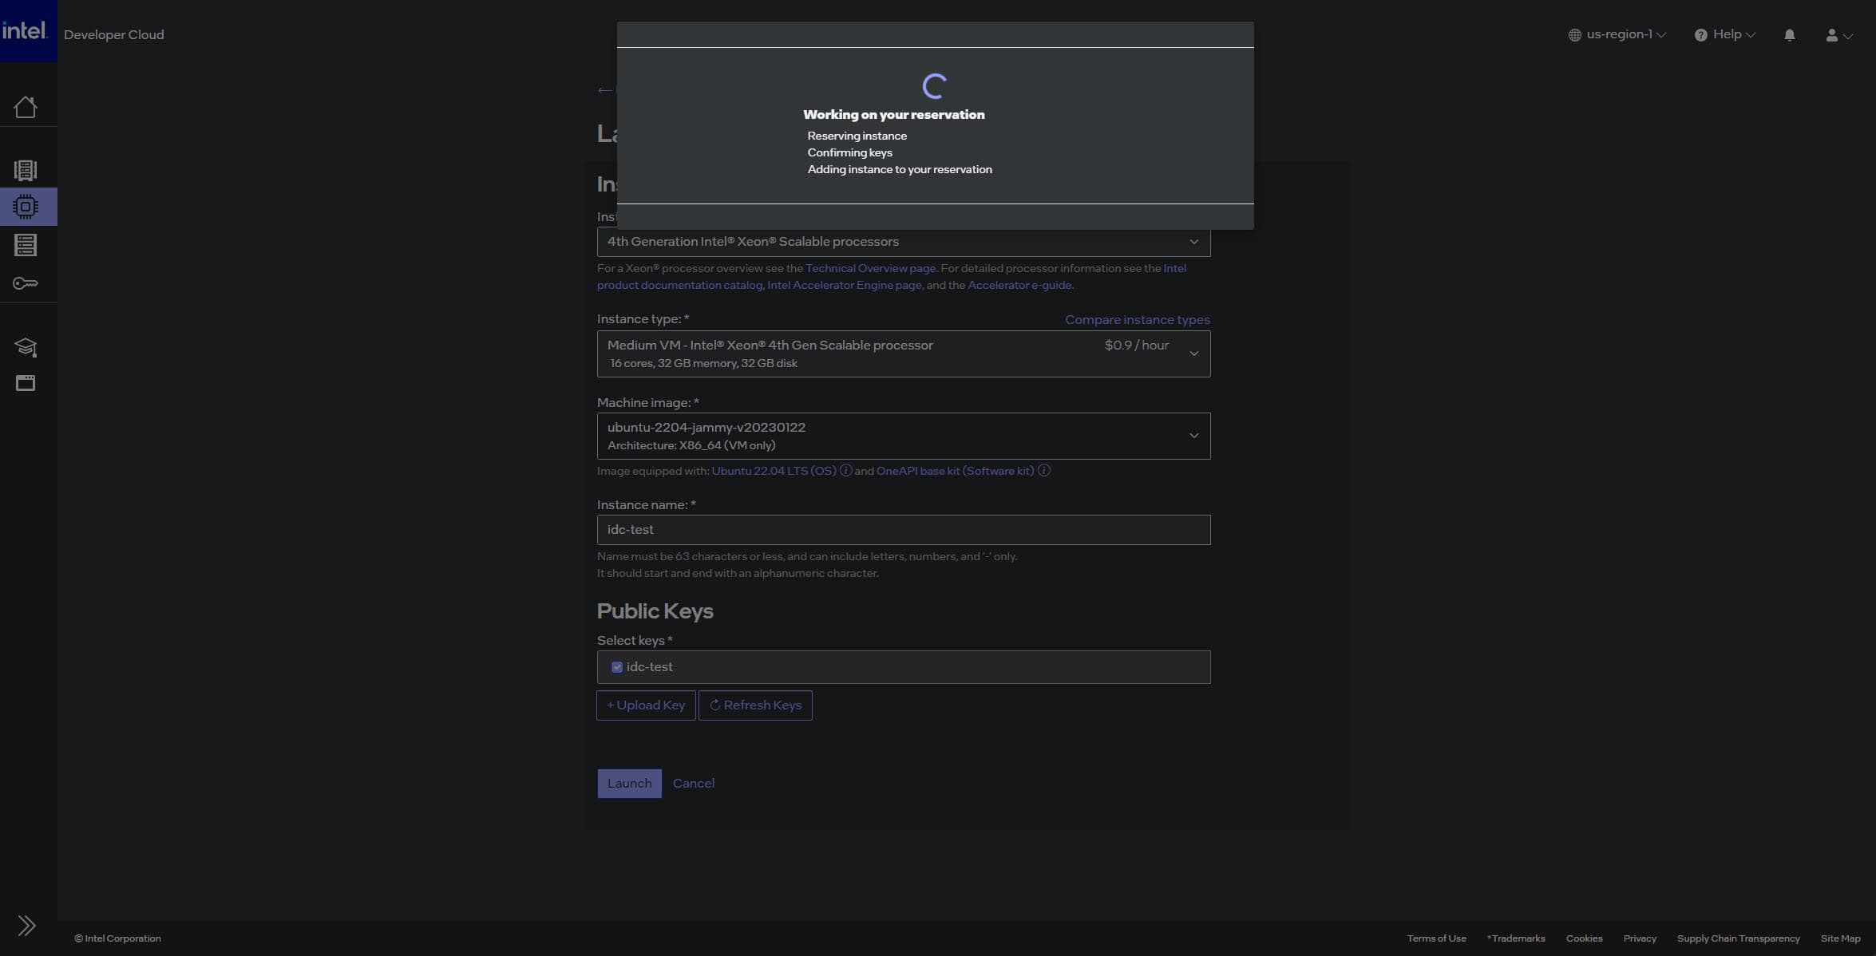
Task: Open the Compare instance types link
Action: click(1137, 319)
